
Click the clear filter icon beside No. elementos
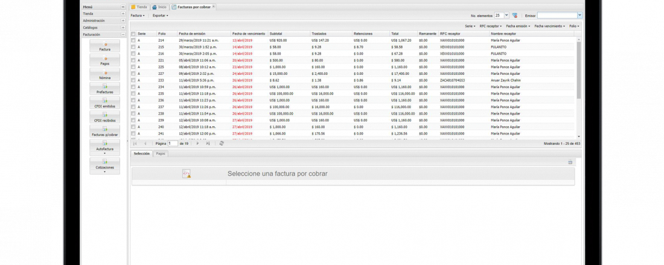[x=515, y=16]
